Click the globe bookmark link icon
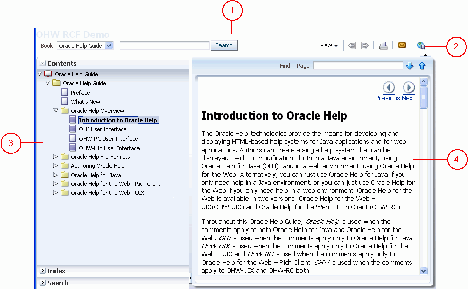 [421, 46]
